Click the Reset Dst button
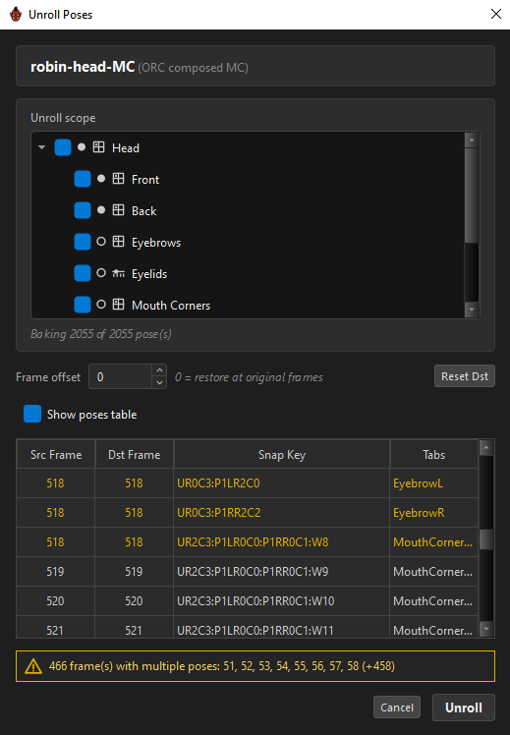Viewport: 510px width, 735px height. coord(465,376)
